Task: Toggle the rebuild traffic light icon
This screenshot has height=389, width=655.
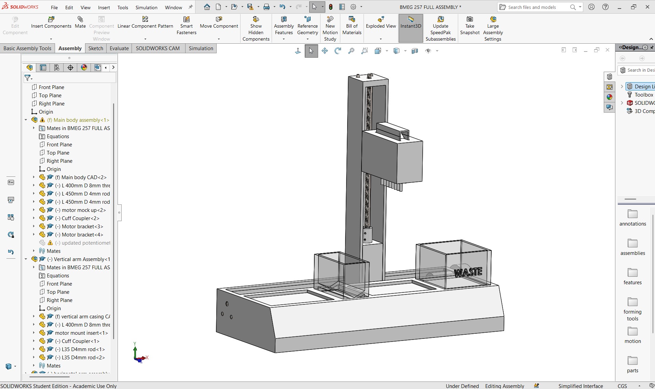Action: [331, 7]
